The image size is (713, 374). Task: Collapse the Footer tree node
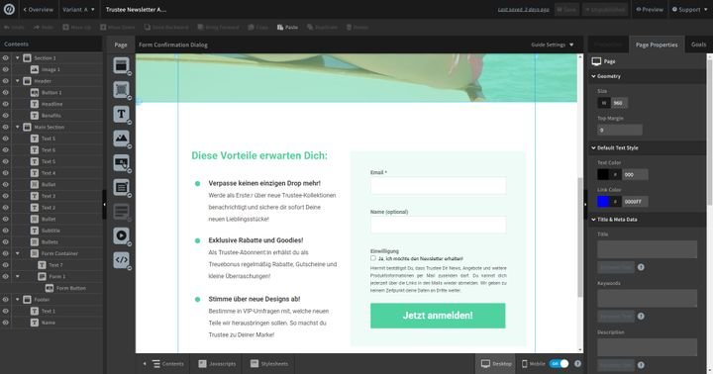(x=17, y=300)
